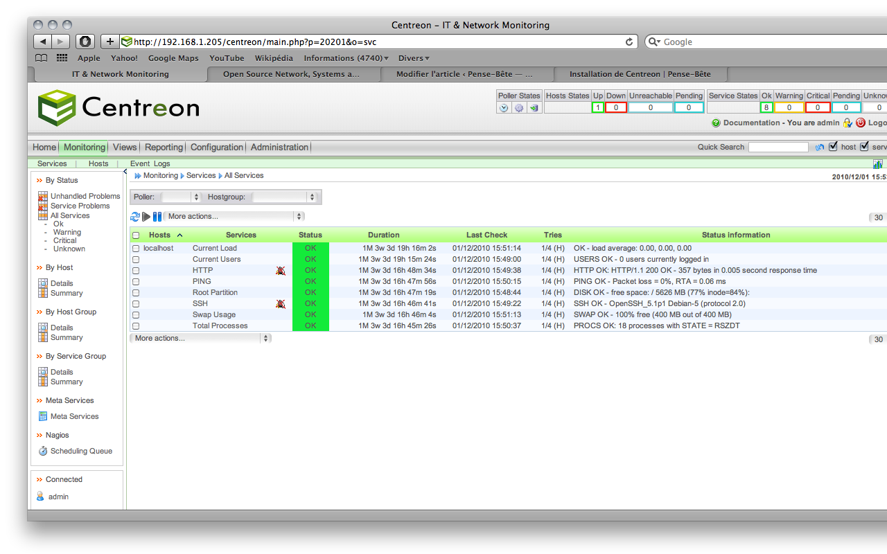The height and width of the screenshot is (554, 887).
Task: Click the notification-disabled icon on SSH row
Action: point(281,304)
